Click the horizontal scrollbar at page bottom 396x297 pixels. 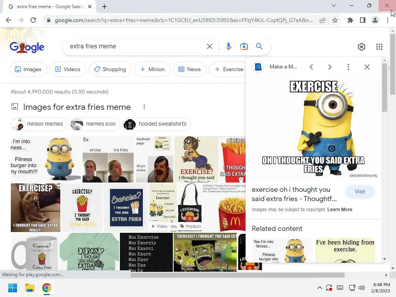pyautogui.click(x=237, y=275)
